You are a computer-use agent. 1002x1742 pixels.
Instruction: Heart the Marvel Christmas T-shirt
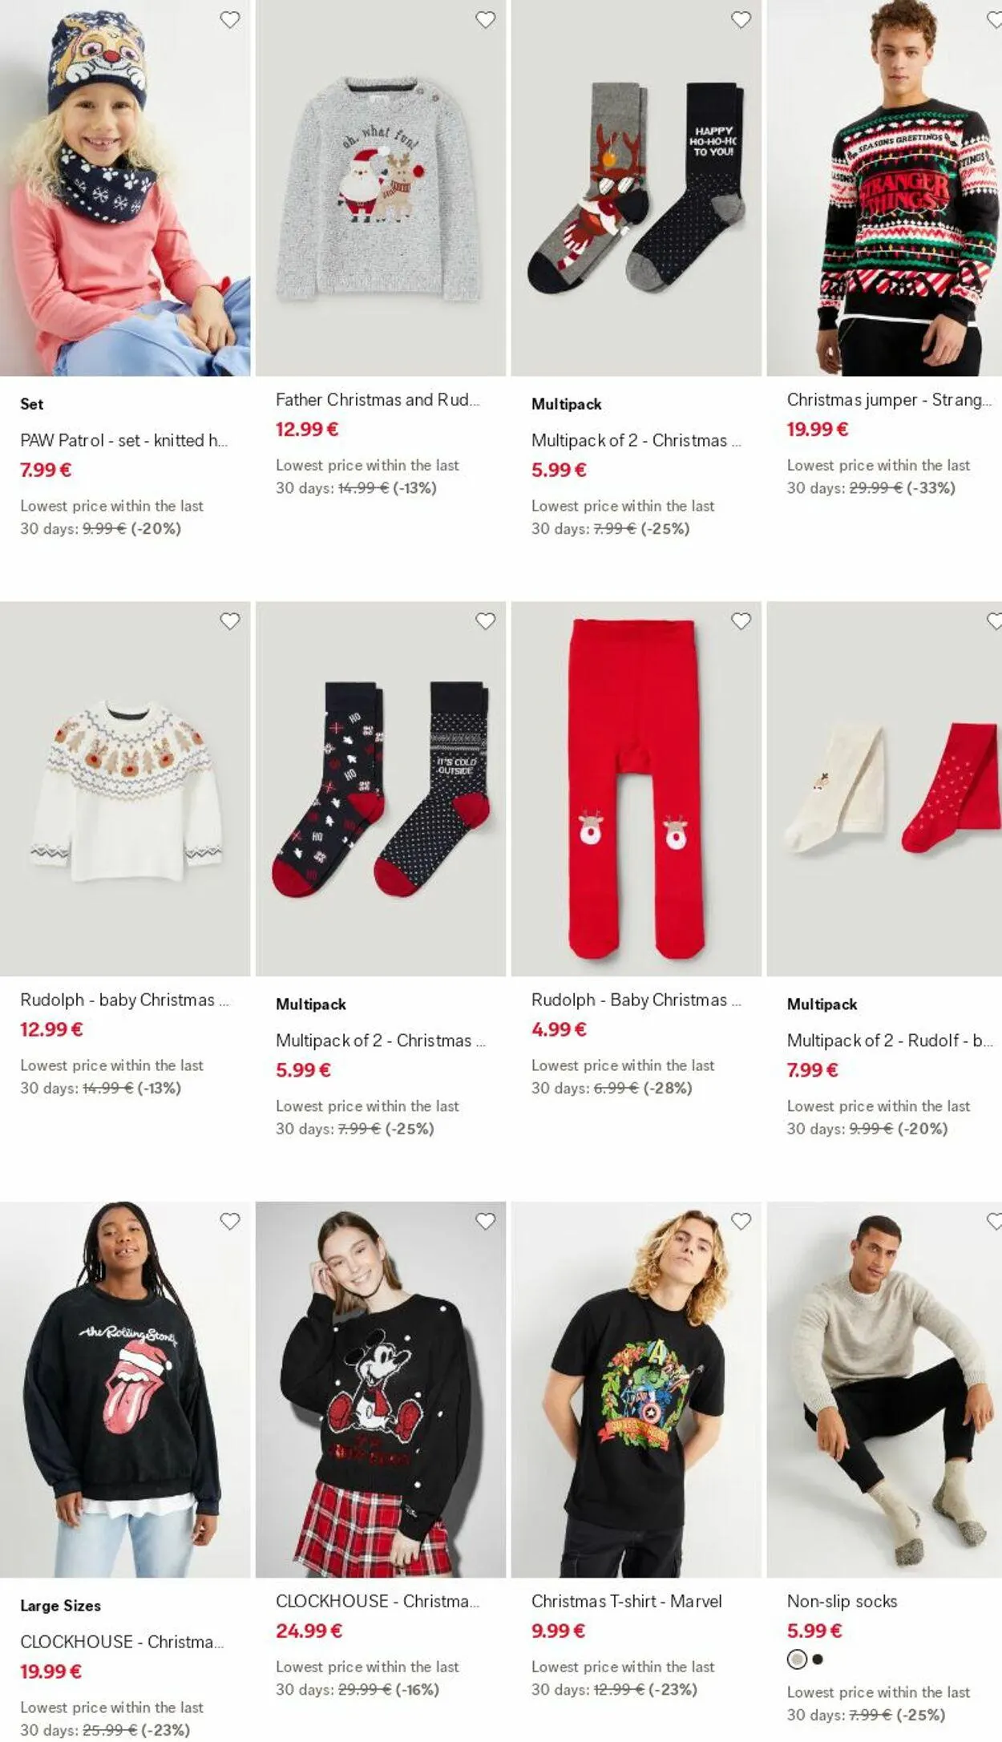(x=741, y=1221)
